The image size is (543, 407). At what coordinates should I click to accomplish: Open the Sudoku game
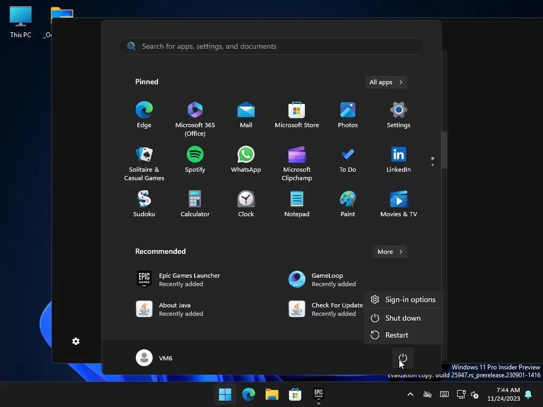click(x=144, y=204)
